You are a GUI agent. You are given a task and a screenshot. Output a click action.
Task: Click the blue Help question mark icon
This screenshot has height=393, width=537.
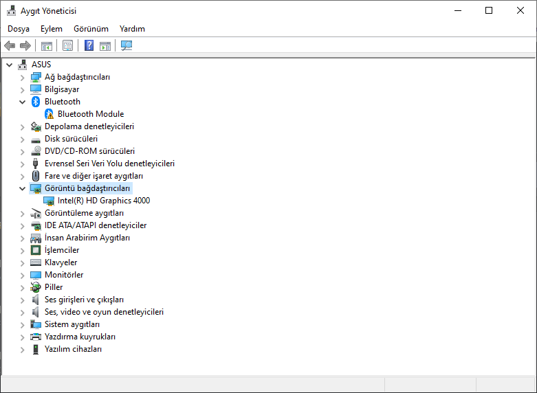89,45
